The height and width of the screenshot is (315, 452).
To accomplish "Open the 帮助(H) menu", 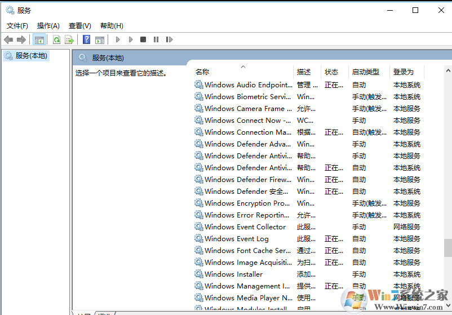I will [x=112, y=26].
